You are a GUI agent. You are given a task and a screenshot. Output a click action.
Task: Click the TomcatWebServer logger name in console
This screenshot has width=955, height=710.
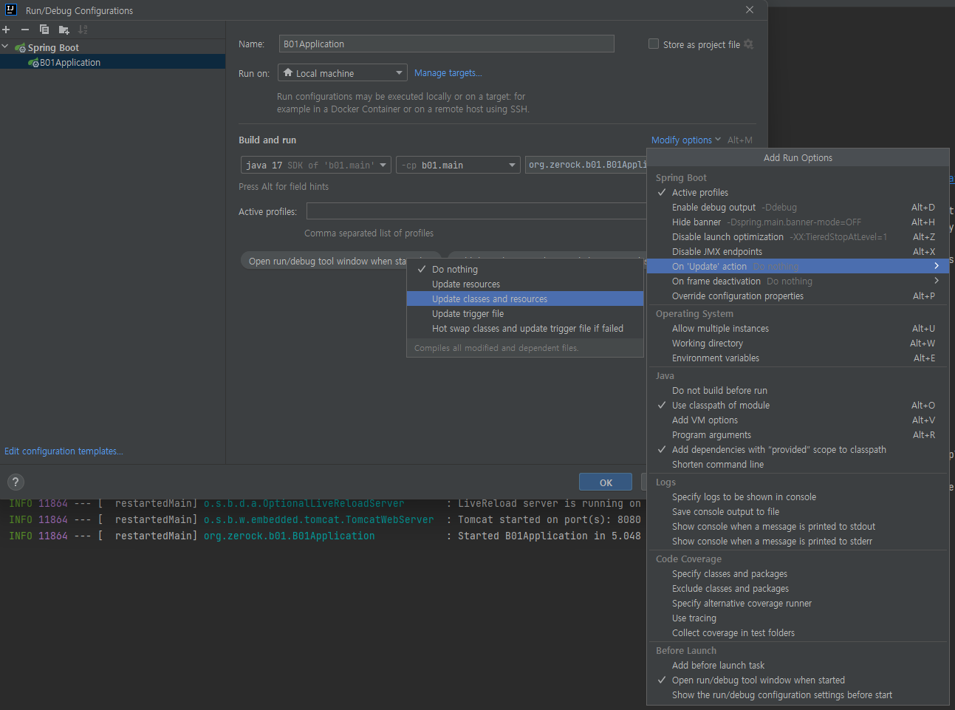click(x=319, y=520)
